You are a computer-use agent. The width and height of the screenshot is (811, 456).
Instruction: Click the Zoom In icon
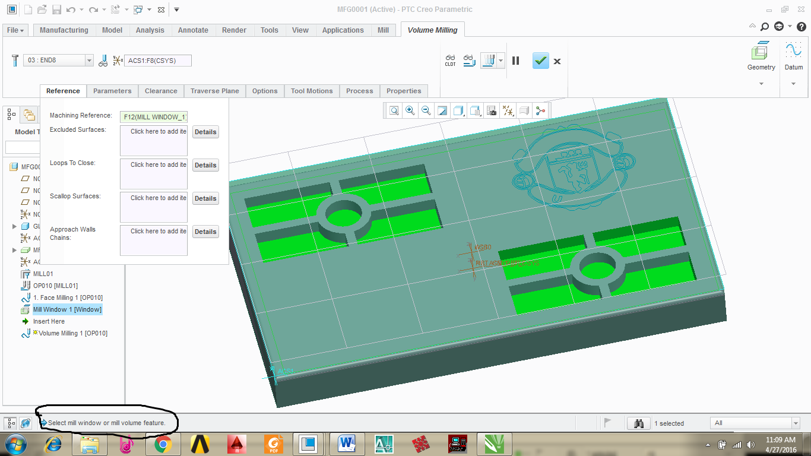coord(410,110)
